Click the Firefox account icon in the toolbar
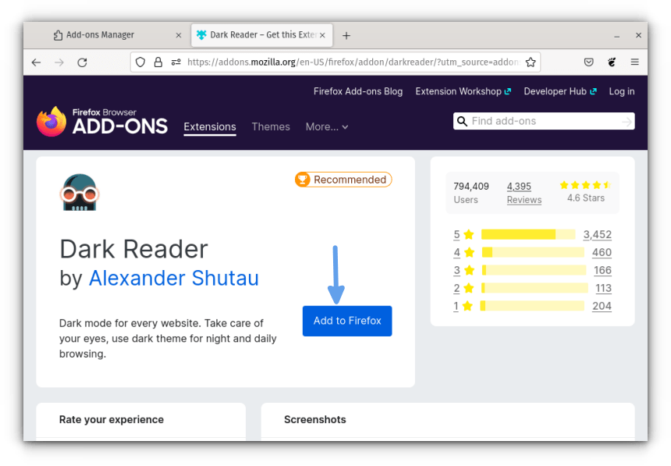This screenshot has height=466, width=671. 612,62
